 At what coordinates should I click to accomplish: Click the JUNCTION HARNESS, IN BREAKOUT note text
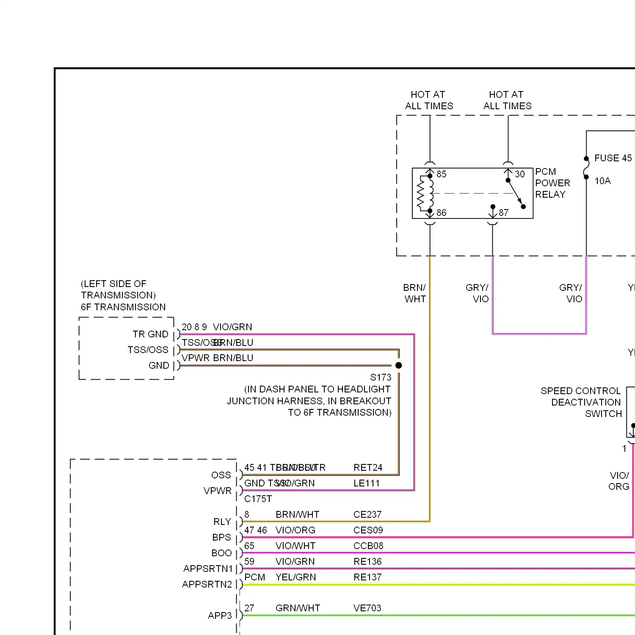[309, 401]
